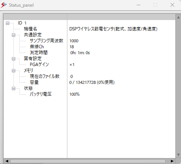Minimize the Status_panel window
Viewport: 181px width, 164px height.
click(x=139, y=5)
